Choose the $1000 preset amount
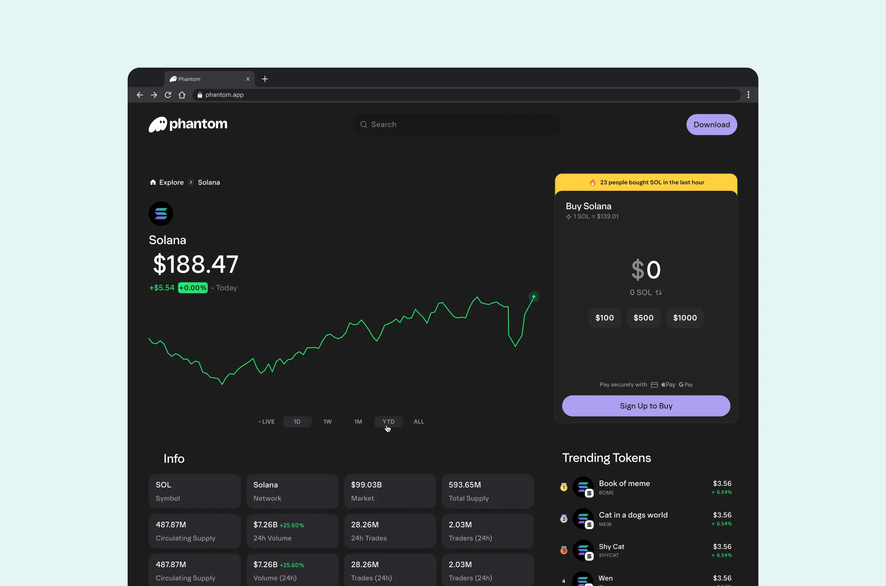This screenshot has height=586, width=886. (685, 318)
